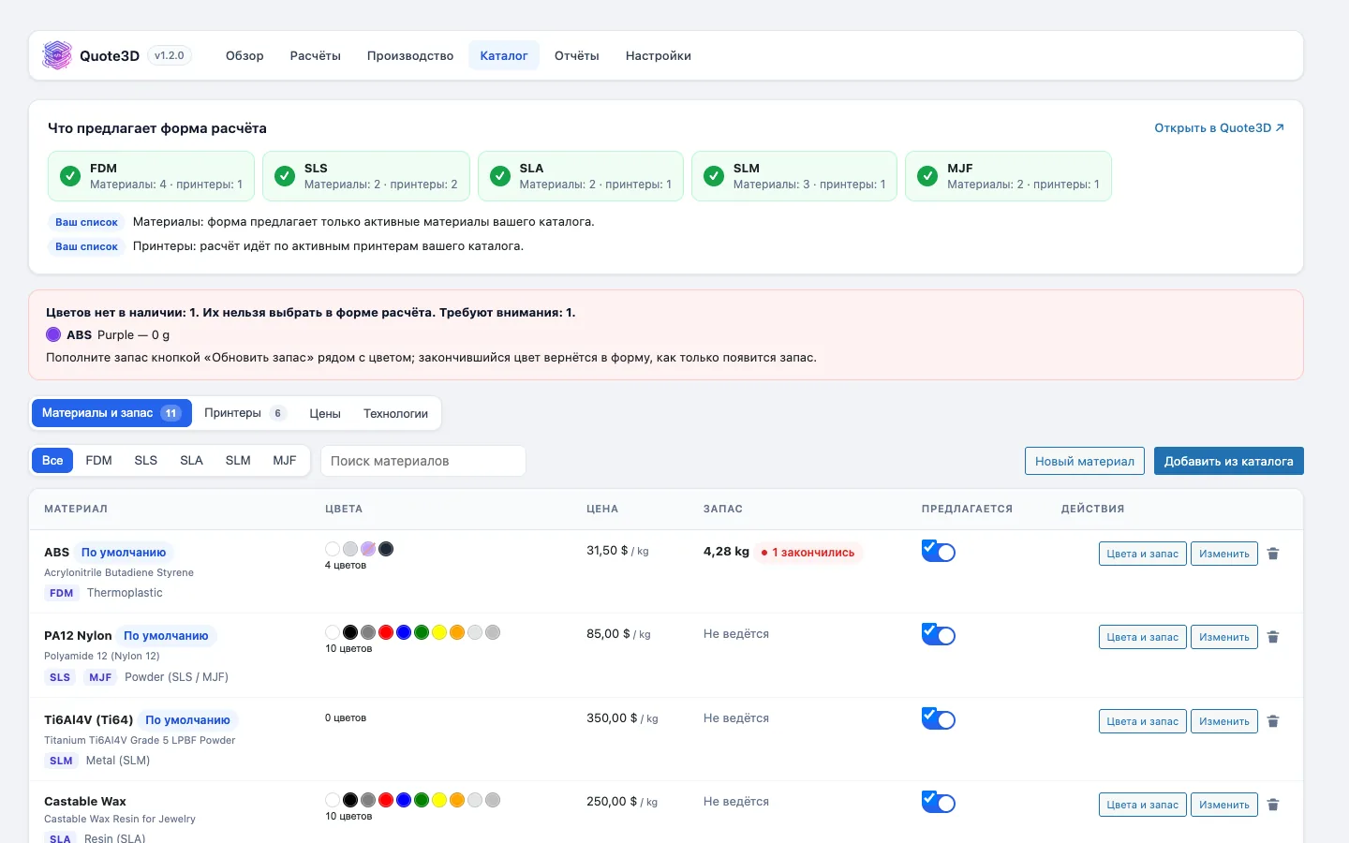Select the Каталог navigation tab
The width and height of the screenshot is (1349, 843).
[504, 55]
